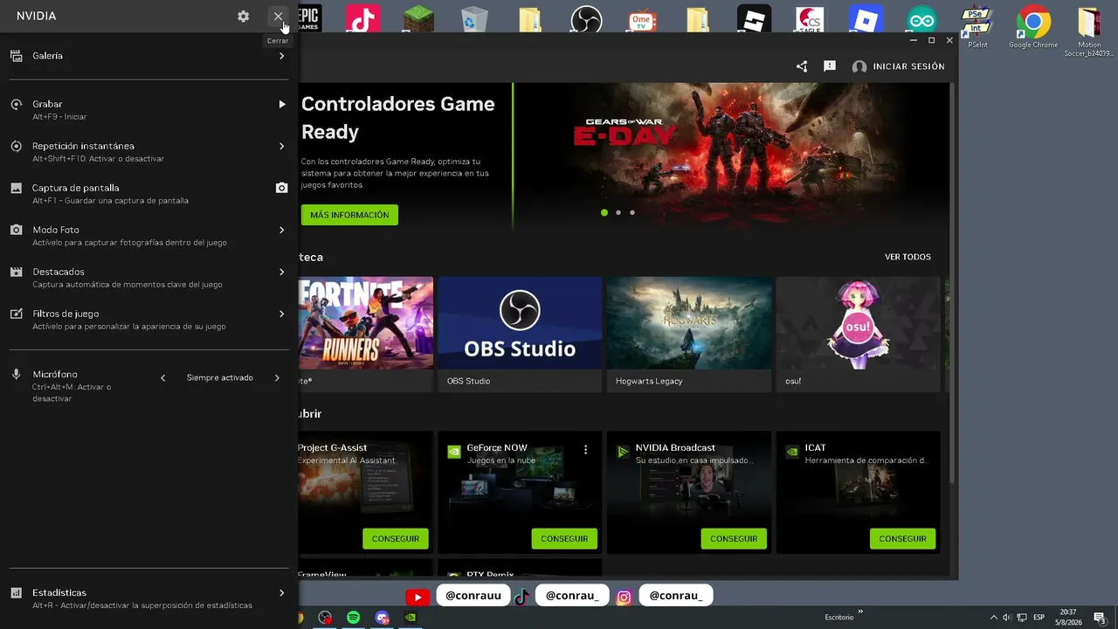Viewport: 1118px width, 629px height.
Task: Click CONSEGUIR on the NVIDIA Broadcast card
Action: coord(734,539)
